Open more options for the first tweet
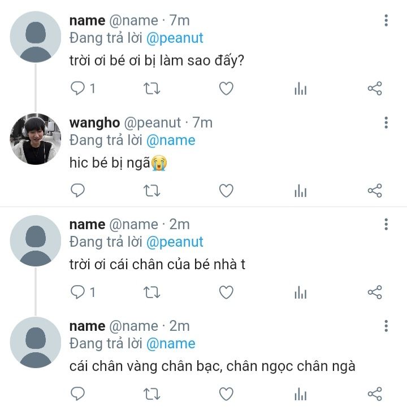 [x=386, y=20]
